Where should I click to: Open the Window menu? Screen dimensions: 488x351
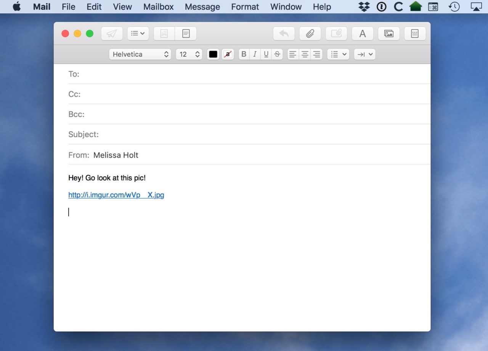[286, 7]
